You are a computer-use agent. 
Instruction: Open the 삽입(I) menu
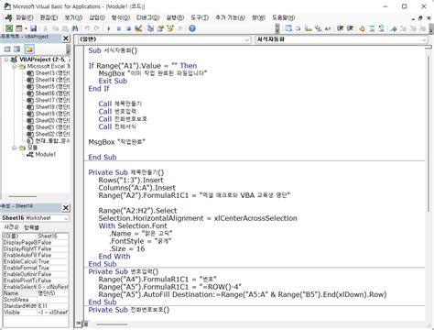tap(97, 17)
